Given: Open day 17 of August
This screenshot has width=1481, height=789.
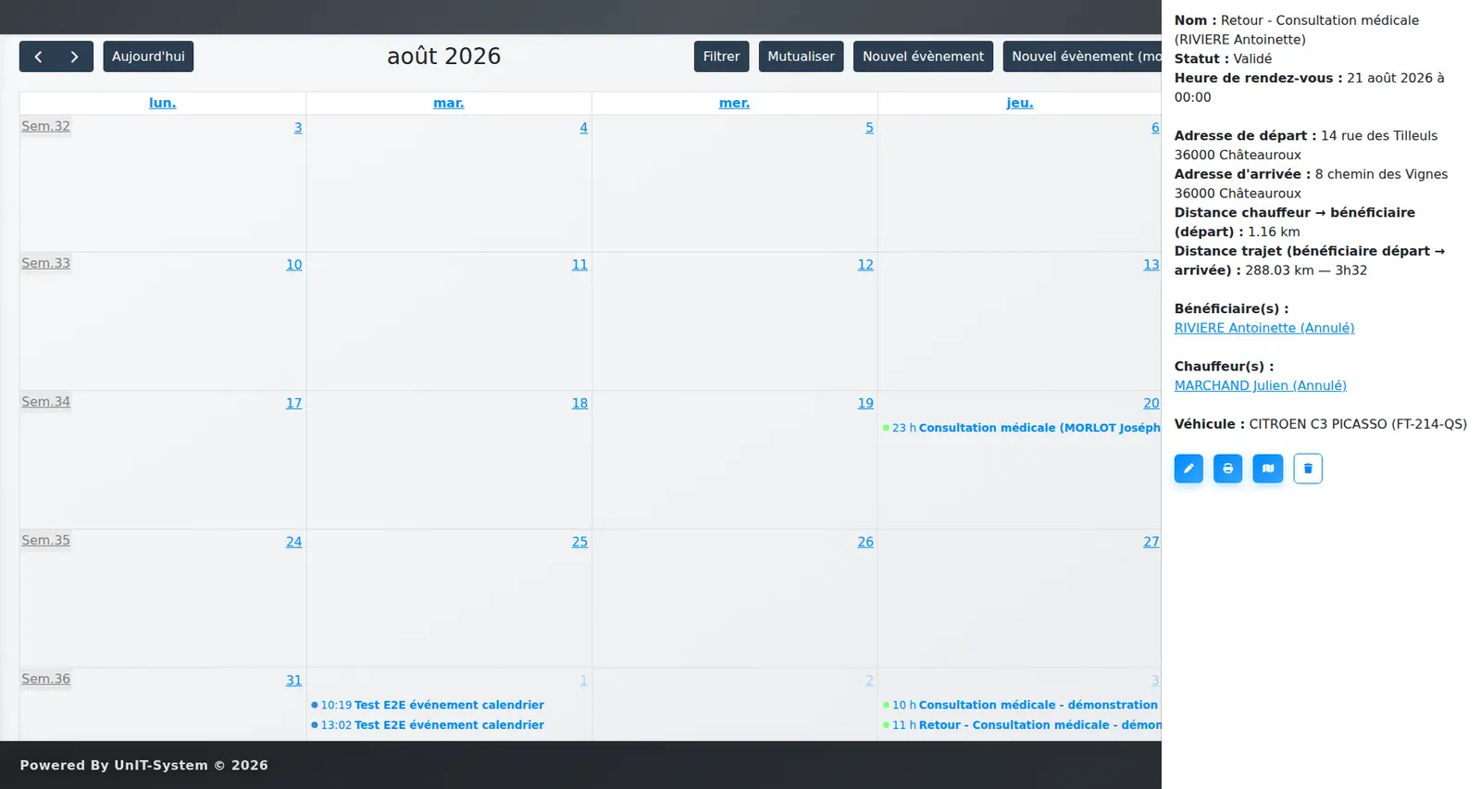Looking at the screenshot, I should click(x=294, y=404).
